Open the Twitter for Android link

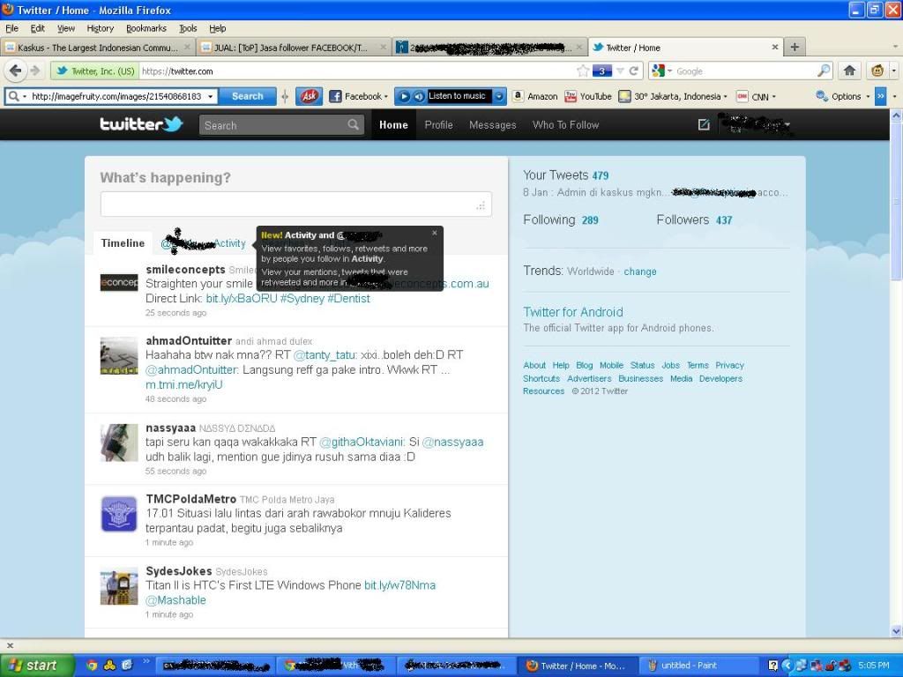[x=573, y=311]
